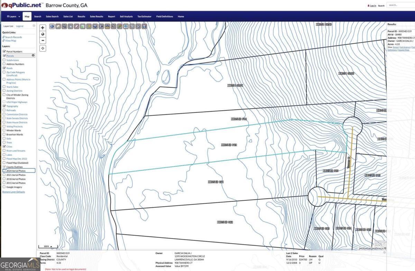Click the zoom-to-full-extent arrows icon
This screenshot has width=415, height=271.
(126, 26)
